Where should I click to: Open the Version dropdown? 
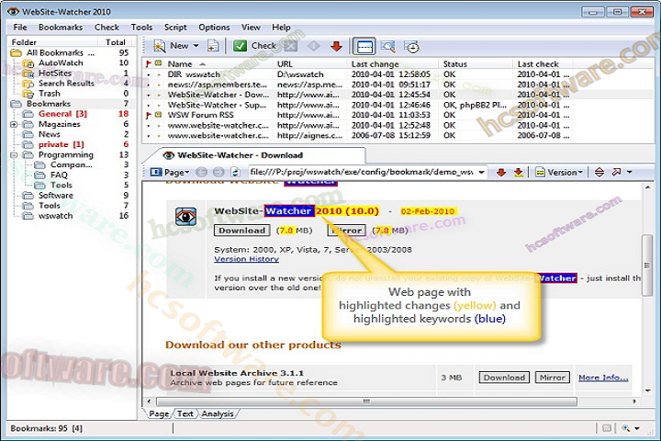pyautogui.click(x=559, y=172)
